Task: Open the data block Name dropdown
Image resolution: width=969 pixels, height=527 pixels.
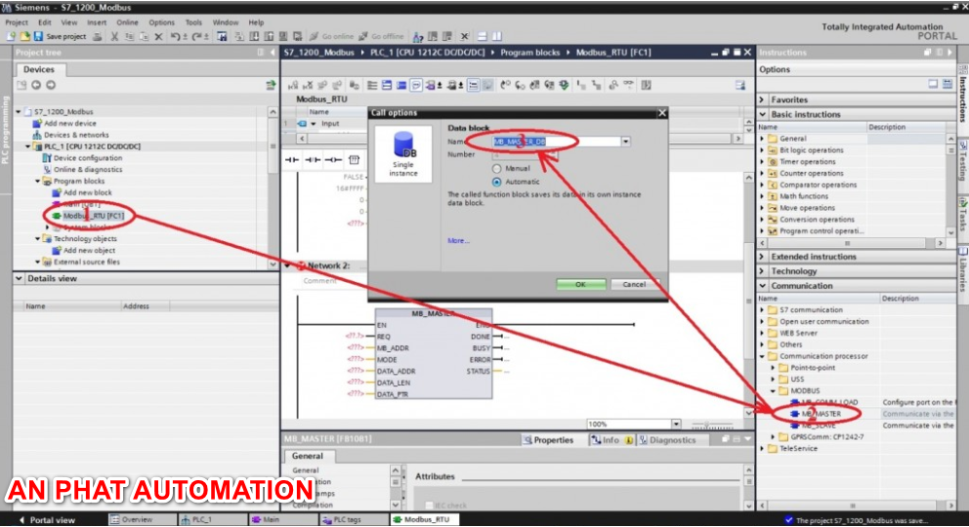Action: coord(625,142)
